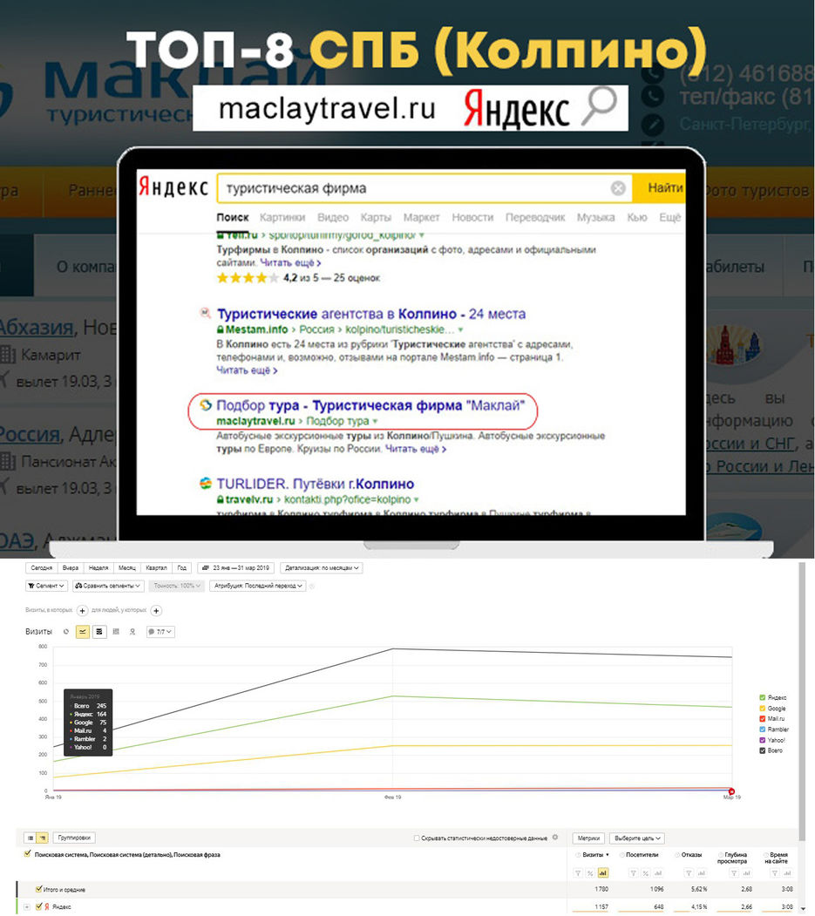Switch to the Переводчик search tab
This screenshot has width=815, height=916.
tap(535, 217)
